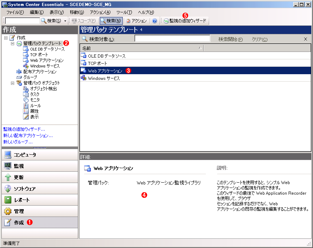Image resolution: width=313 pixels, height=248 pixels.
Task: Open the アクション(A) menu
Action: click(100, 12)
